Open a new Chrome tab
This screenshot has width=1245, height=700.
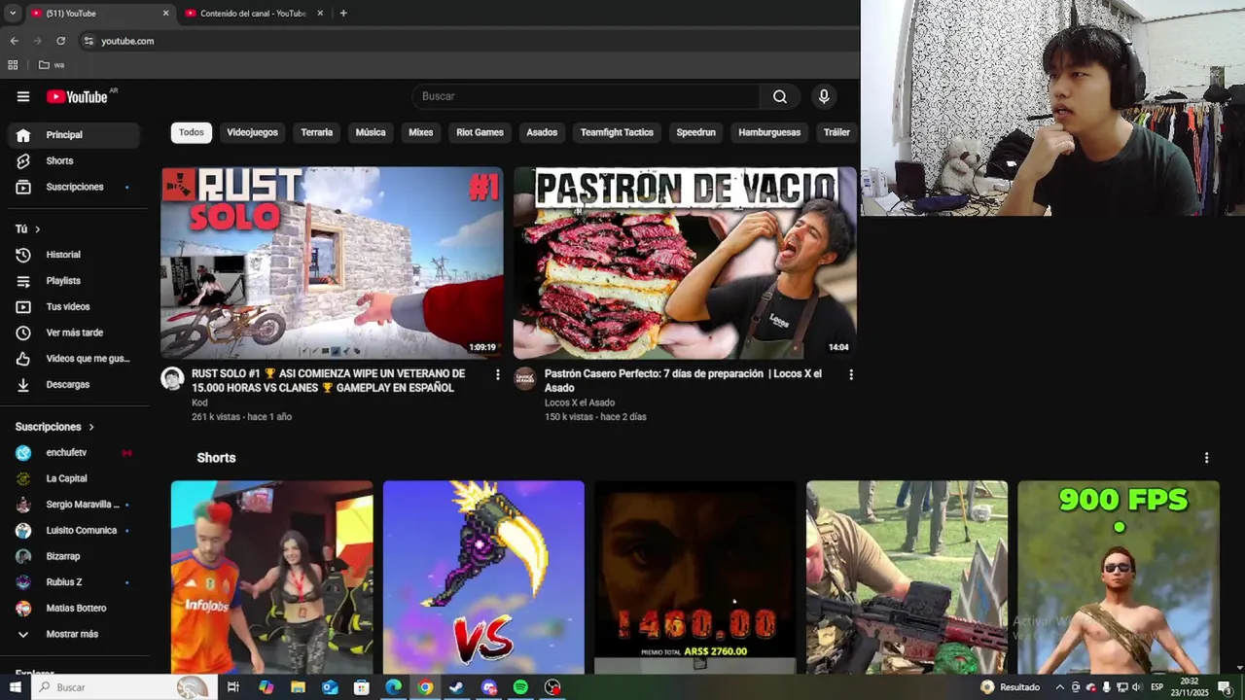[x=343, y=14]
